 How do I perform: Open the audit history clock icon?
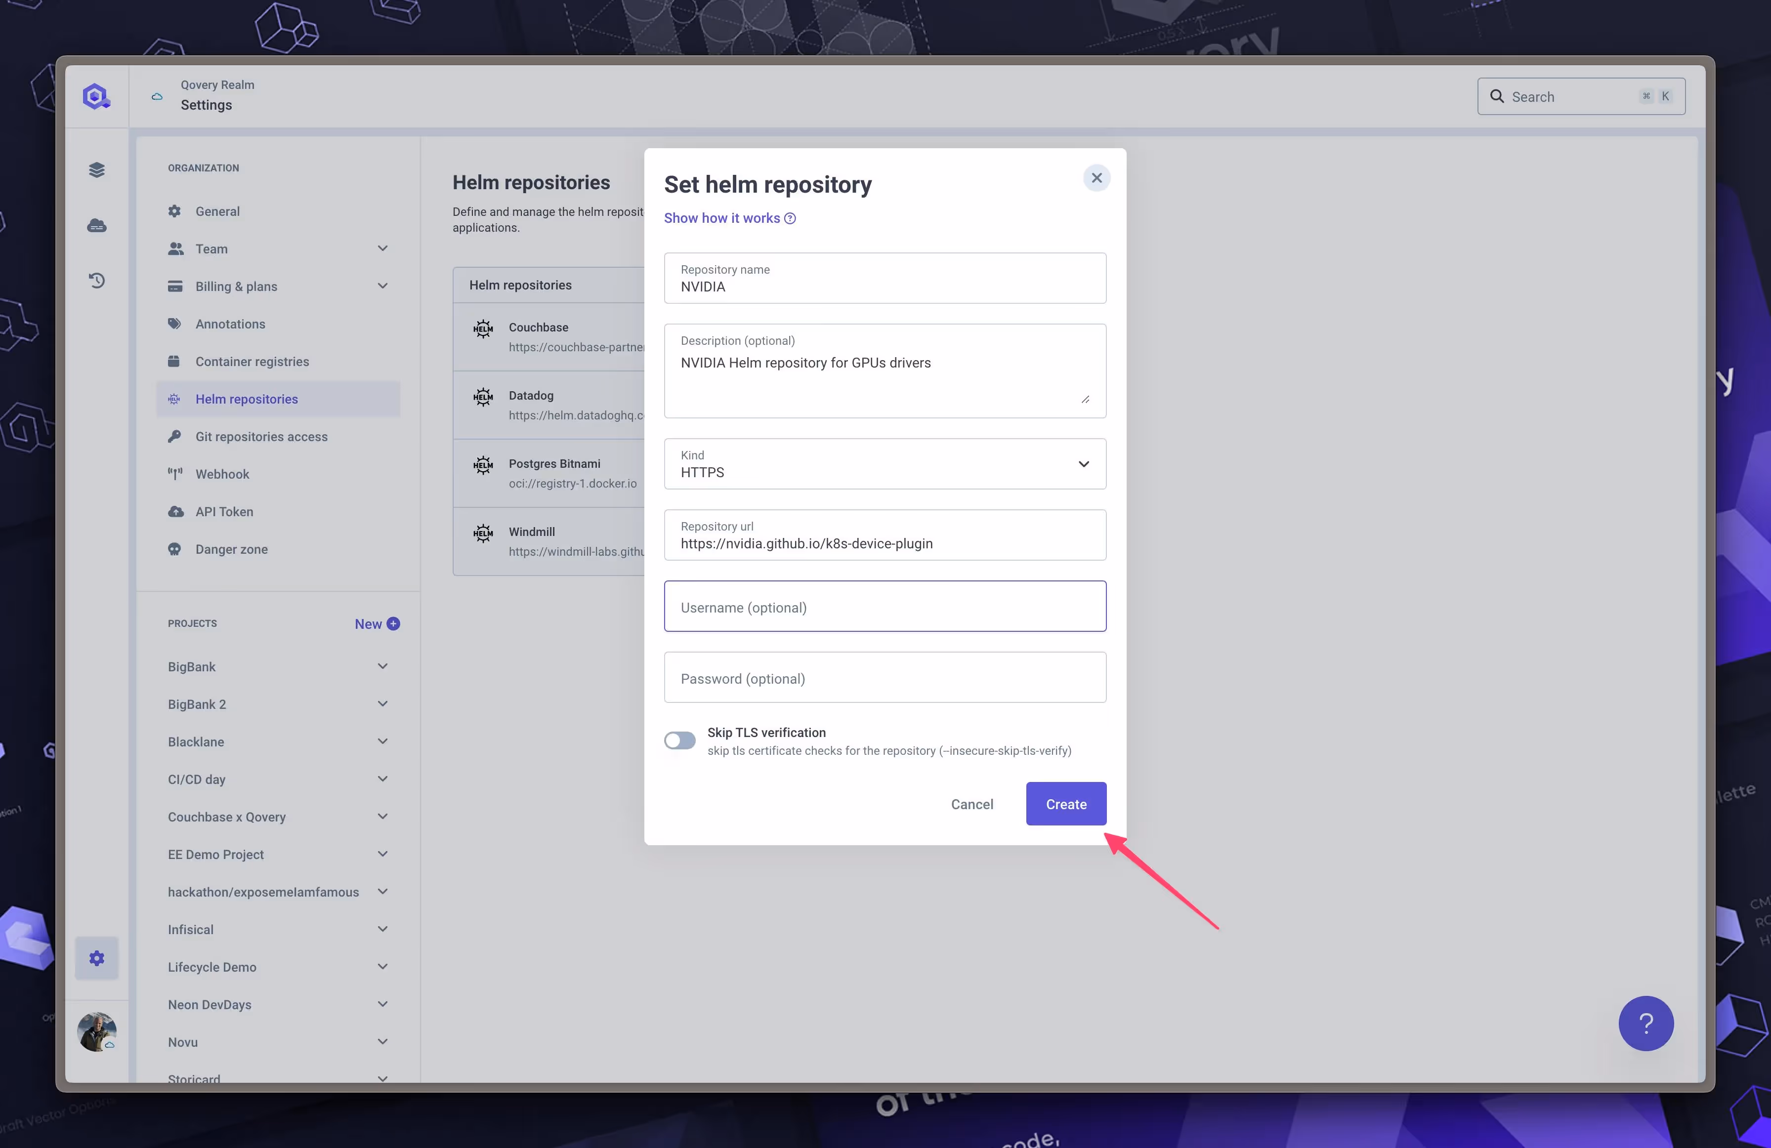point(97,281)
